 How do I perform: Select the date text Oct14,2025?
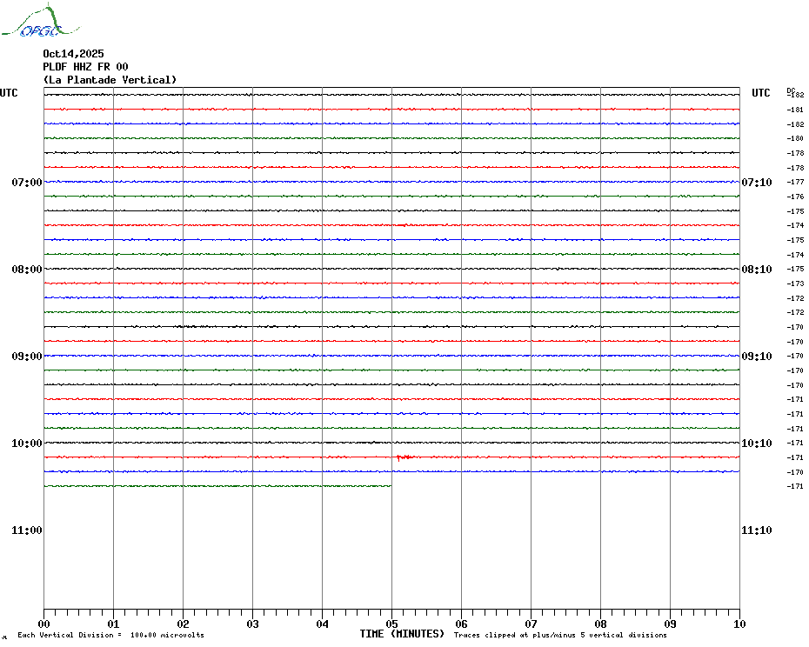point(73,54)
